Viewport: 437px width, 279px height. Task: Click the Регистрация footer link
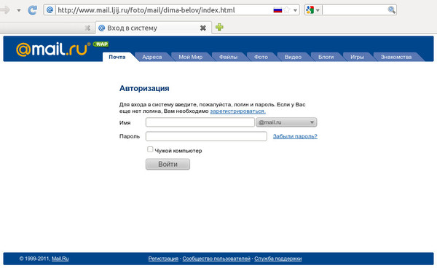point(163,259)
